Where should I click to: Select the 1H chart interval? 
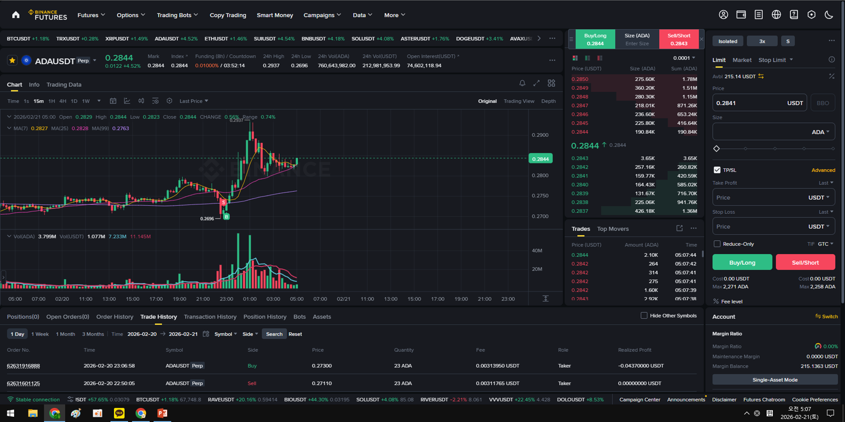pos(52,101)
